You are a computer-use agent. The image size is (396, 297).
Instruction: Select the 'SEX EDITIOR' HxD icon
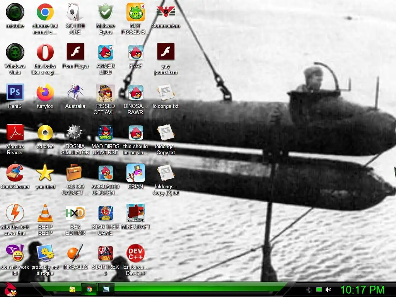click(x=75, y=213)
